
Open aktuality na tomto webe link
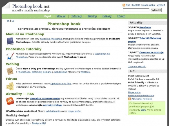45,99
